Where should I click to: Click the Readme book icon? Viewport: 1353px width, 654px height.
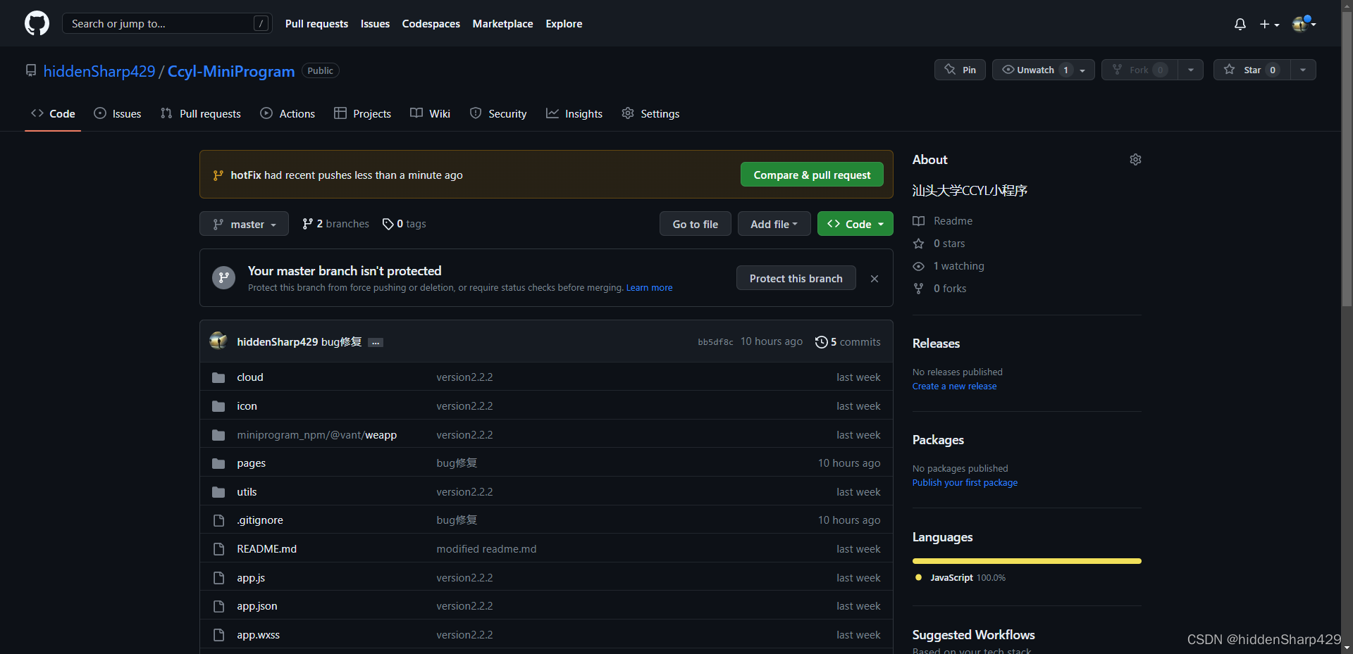pyautogui.click(x=918, y=221)
